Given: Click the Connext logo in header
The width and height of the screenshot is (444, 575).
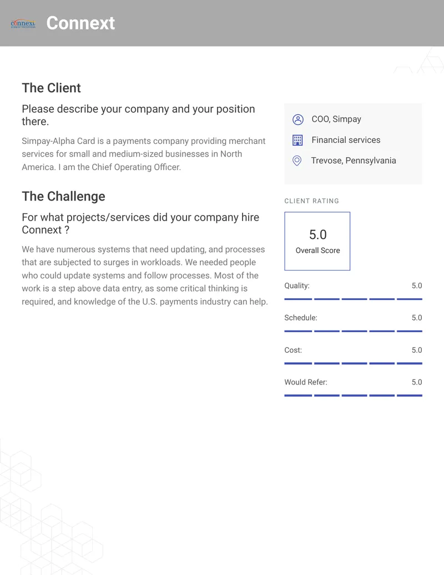Looking at the screenshot, I should pyautogui.click(x=23, y=23).
